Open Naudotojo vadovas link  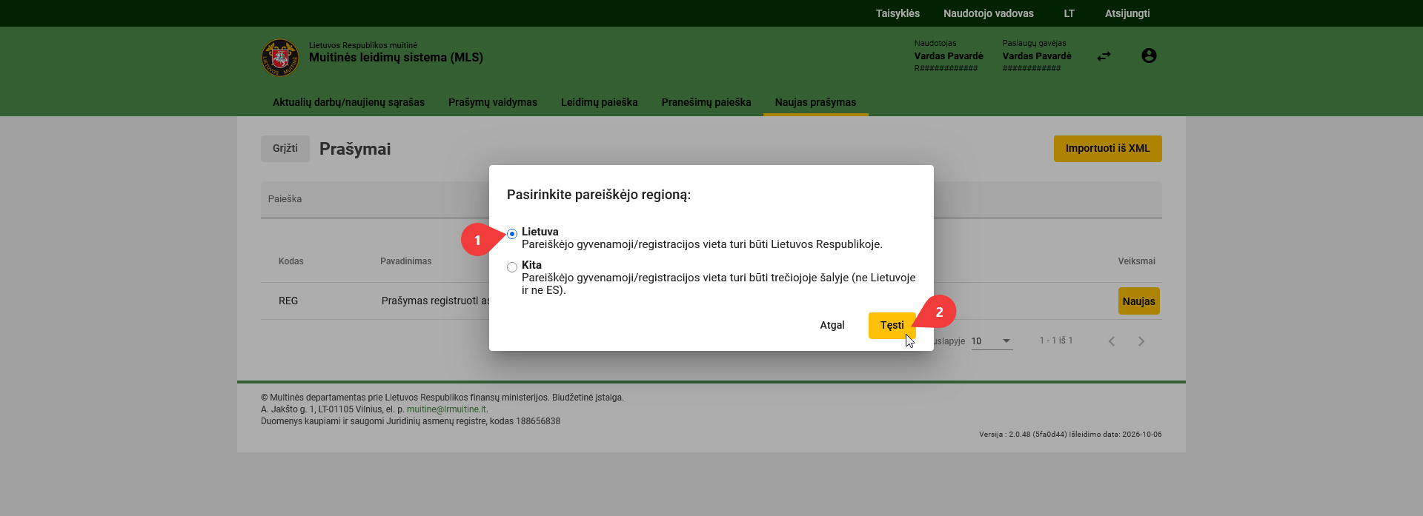click(x=988, y=13)
